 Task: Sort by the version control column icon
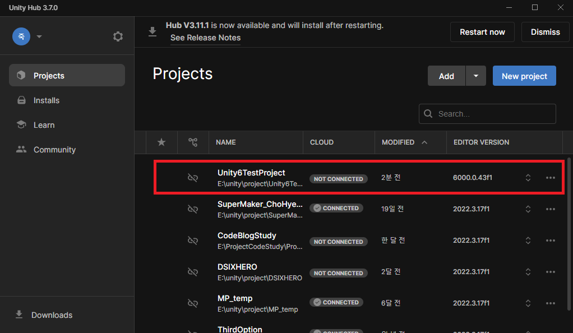point(193,142)
